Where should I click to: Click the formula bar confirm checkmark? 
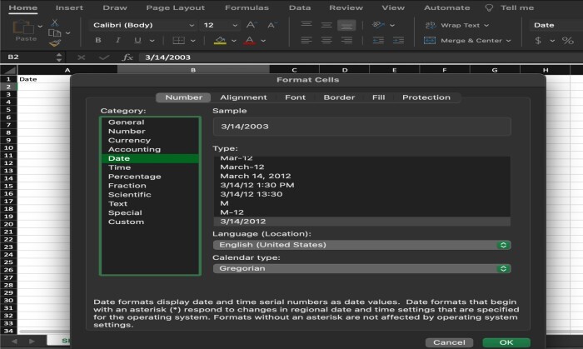point(104,57)
